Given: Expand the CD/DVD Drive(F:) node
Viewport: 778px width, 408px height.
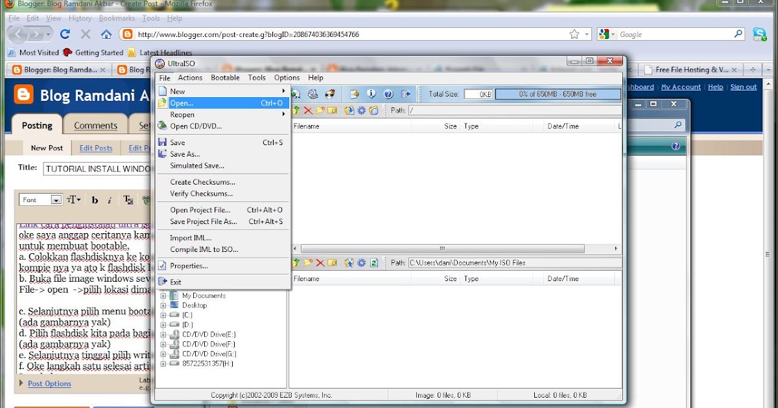Looking at the screenshot, I should (x=163, y=345).
